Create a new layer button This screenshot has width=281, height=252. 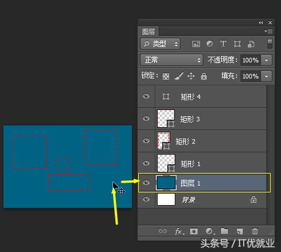click(240, 231)
